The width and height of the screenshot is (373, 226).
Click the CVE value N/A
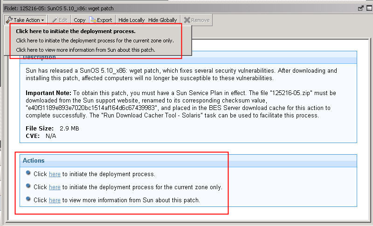click(x=51, y=136)
